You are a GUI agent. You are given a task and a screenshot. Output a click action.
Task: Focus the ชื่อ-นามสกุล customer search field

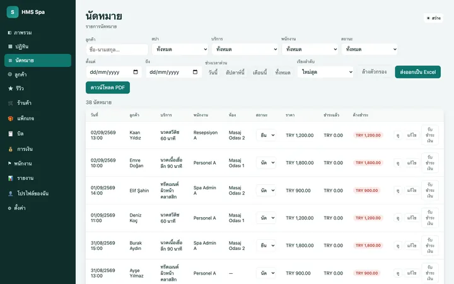(117, 50)
